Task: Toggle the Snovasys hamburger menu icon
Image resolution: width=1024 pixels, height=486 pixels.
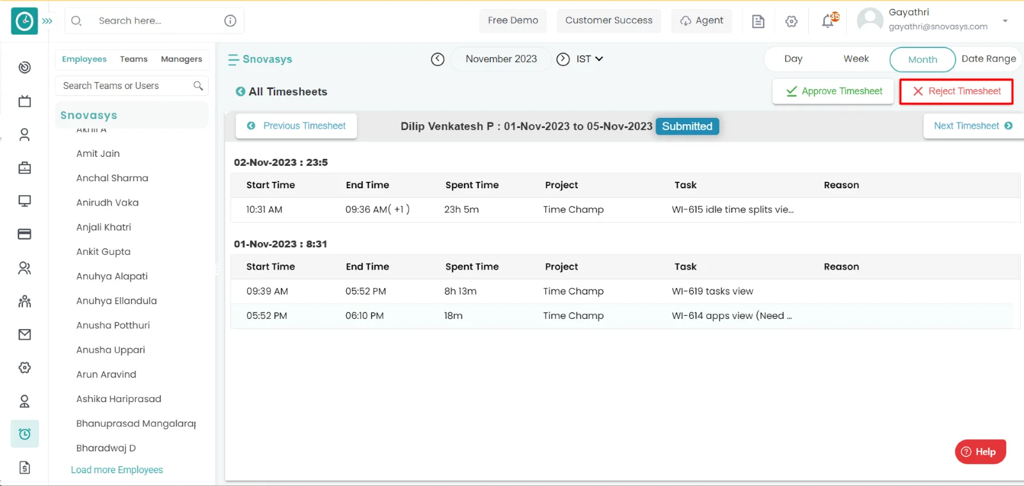Action: pyautogui.click(x=234, y=60)
